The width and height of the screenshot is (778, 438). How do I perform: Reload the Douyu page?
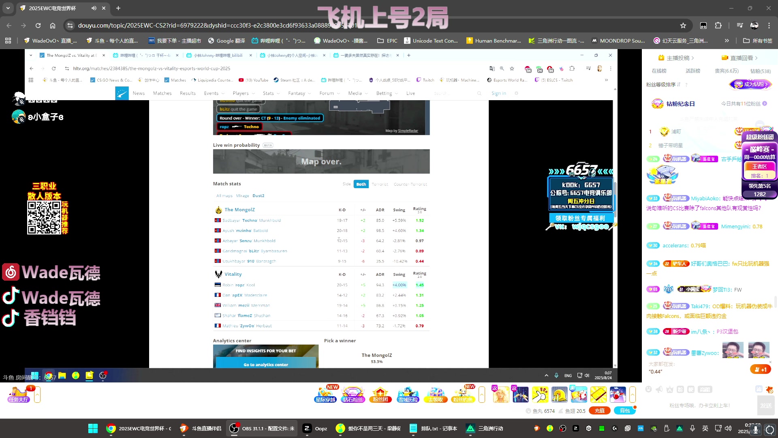(x=38, y=26)
